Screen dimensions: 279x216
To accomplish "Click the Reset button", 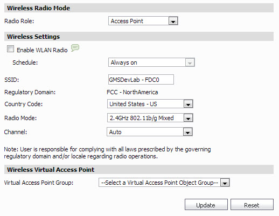I will [252, 205].
